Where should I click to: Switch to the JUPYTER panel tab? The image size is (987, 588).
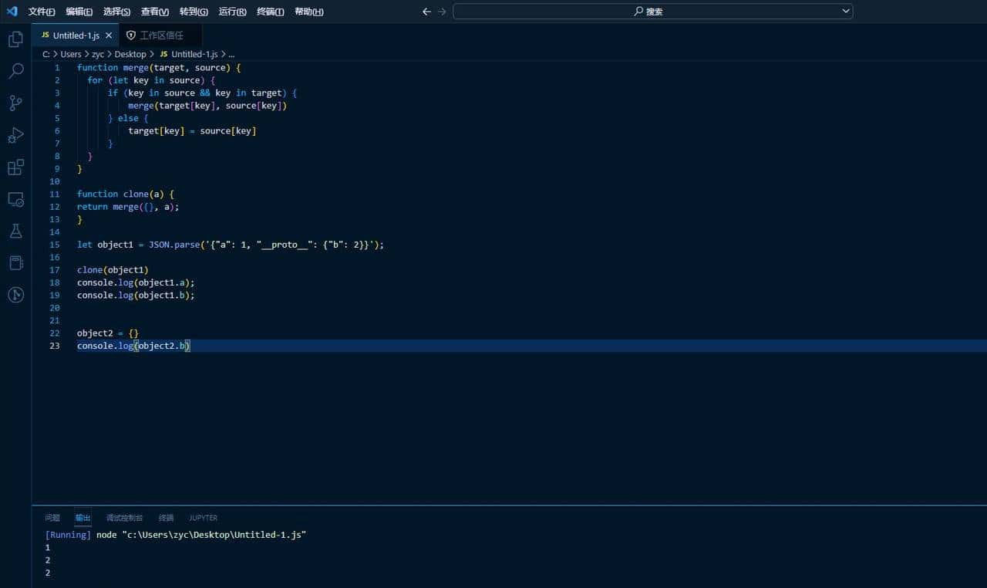pyautogui.click(x=203, y=518)
